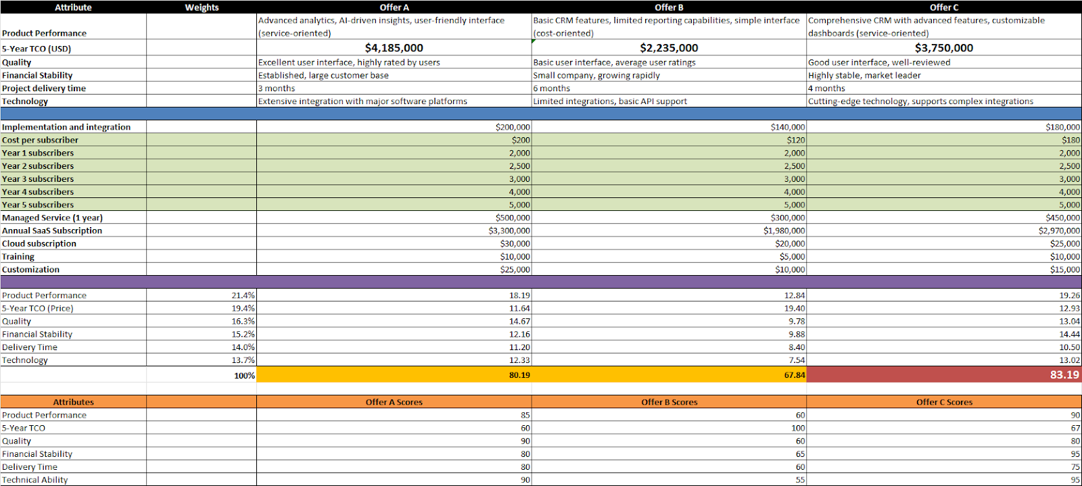
Task: Click the 'Customization' row label
Action: point(73,270)
